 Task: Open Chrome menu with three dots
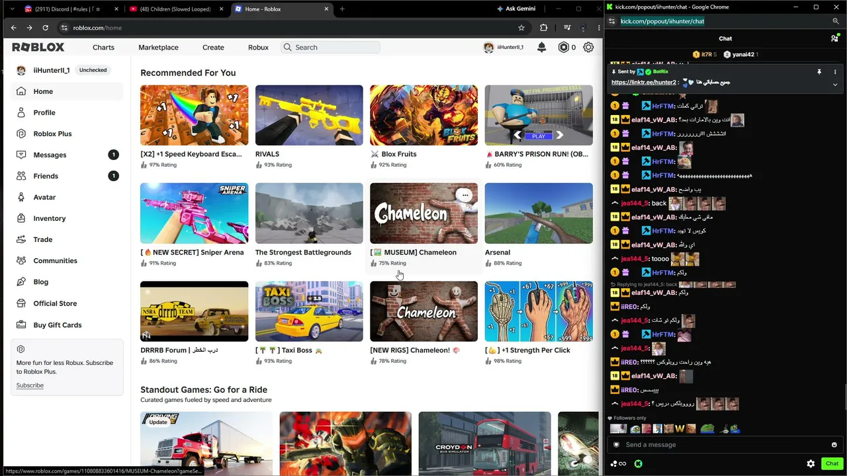(599, 28)
